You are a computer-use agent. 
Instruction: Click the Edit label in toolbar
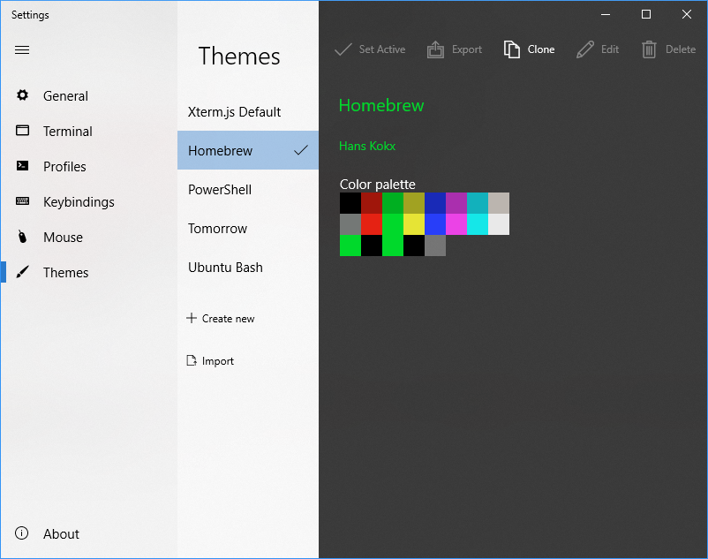[x=609, y=49]
